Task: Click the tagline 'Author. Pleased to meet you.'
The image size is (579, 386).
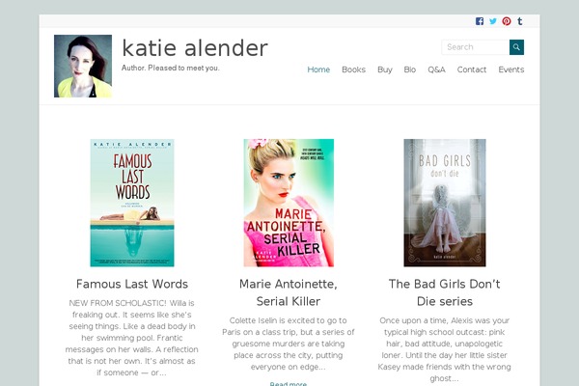Action: [x=171, y=68]
